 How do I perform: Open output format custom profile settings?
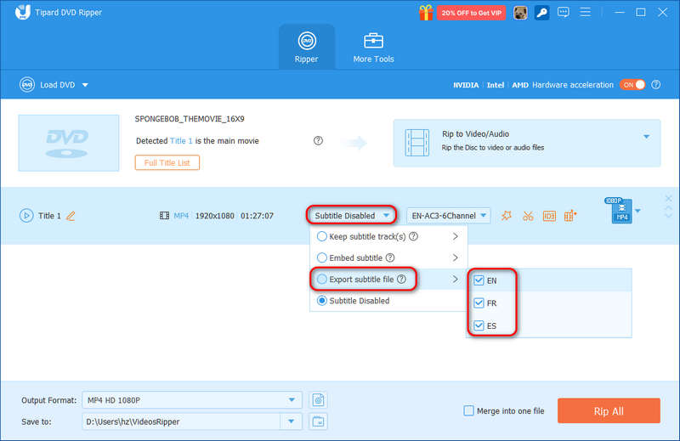pyautogui.click(x=318, y=400)
